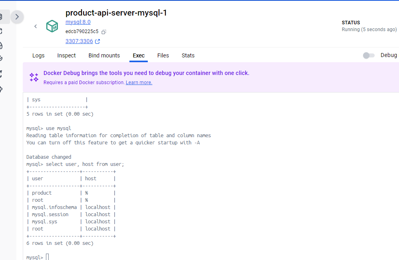This screenshot has height=260, width=399.
Task: Click the 'mysql> use mysql' command line
Action: (49, 128)
